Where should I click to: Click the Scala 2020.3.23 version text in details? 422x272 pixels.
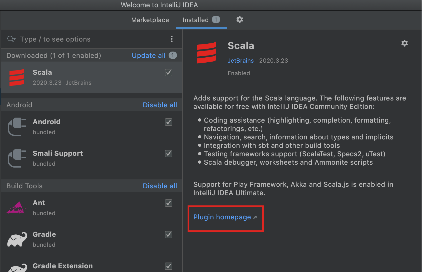point(274,61)
